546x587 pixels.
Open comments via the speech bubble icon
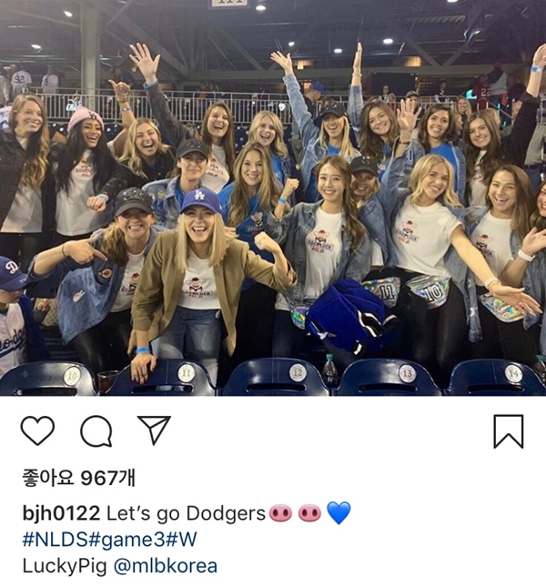[96, 430]
